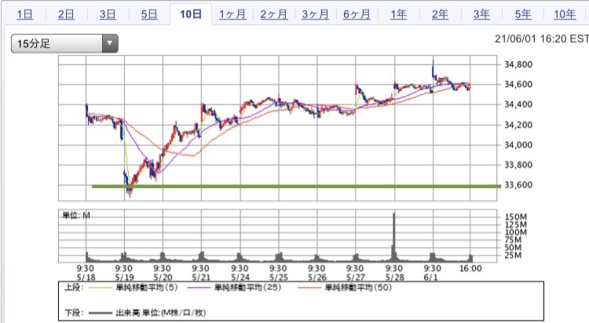Screen dimensions: 589x323
Task: Switch to the 3日 time range tab
Action: [108, 14]
